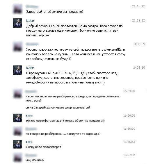Image resolution: width=153 pixels, height=164 pixels.
Task: Click Kate's avatar beside the wide-angle zoom message
Action: [17, 70]
